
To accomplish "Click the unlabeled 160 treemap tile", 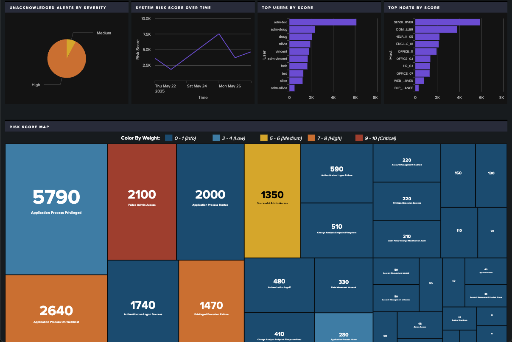I will 458,175.
